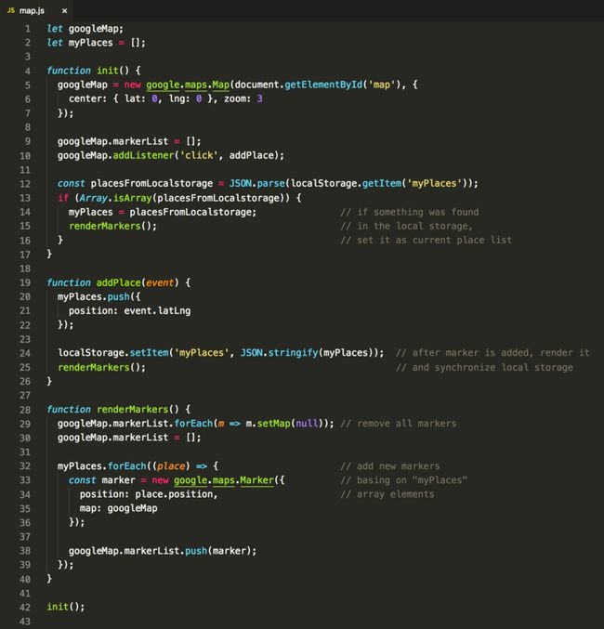Click comment '// set it as current place list'
The height and width of the screenshot is (629, 604).
pyautogui.click(x=427, y=241)
